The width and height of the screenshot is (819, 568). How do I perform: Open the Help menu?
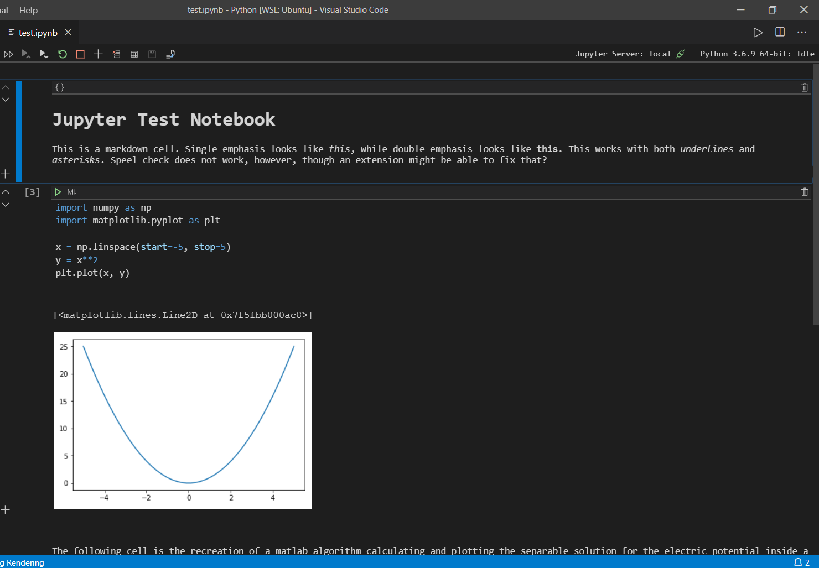pos(28,10)
